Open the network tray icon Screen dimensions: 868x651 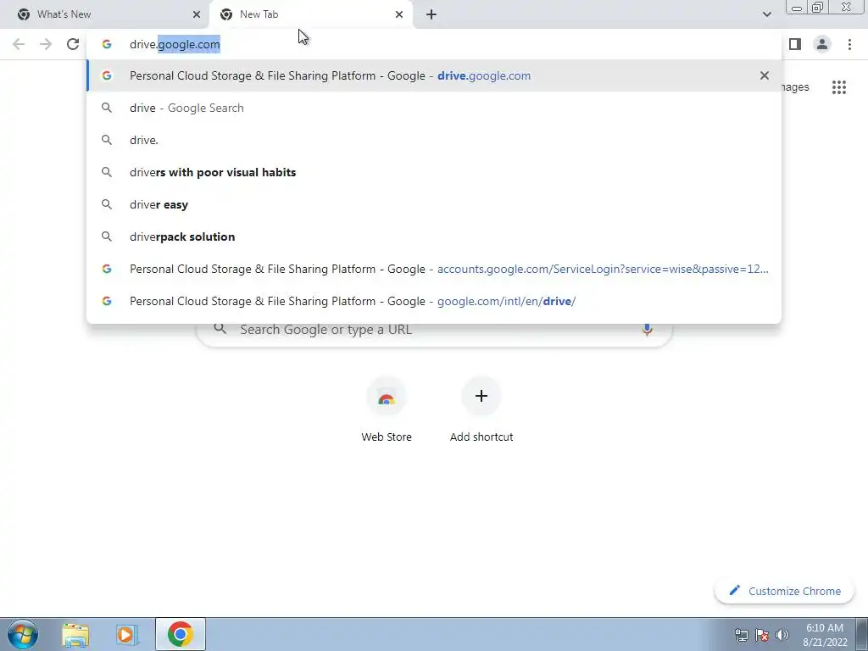tap(741, 634)
